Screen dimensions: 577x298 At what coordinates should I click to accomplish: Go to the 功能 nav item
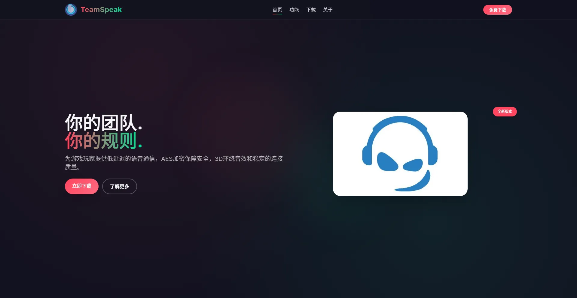[x=294, y=10]
